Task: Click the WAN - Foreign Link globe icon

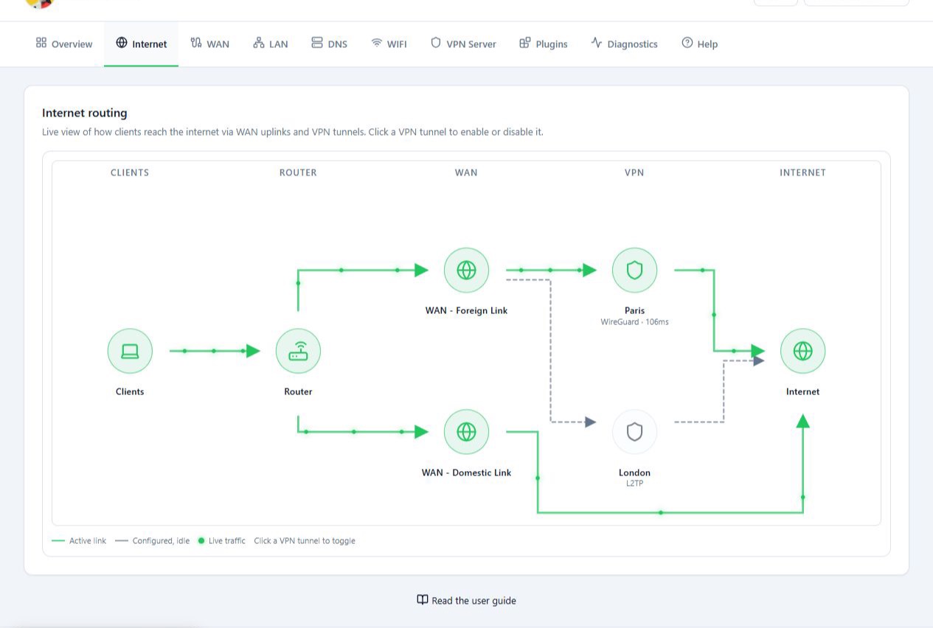Action: pyautogui.click(x=466, y=270)
